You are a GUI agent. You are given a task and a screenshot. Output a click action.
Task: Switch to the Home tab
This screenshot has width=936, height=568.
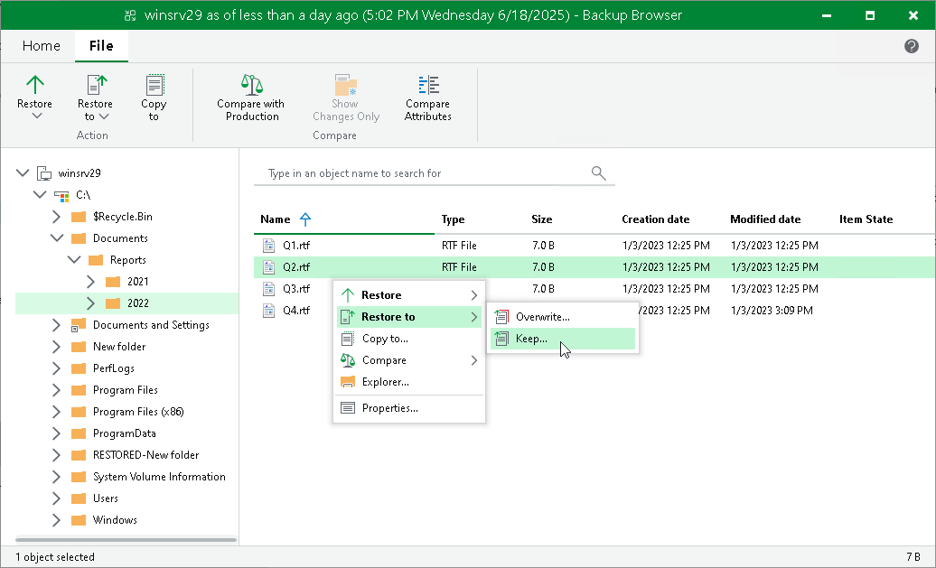[x=42, y=46]
